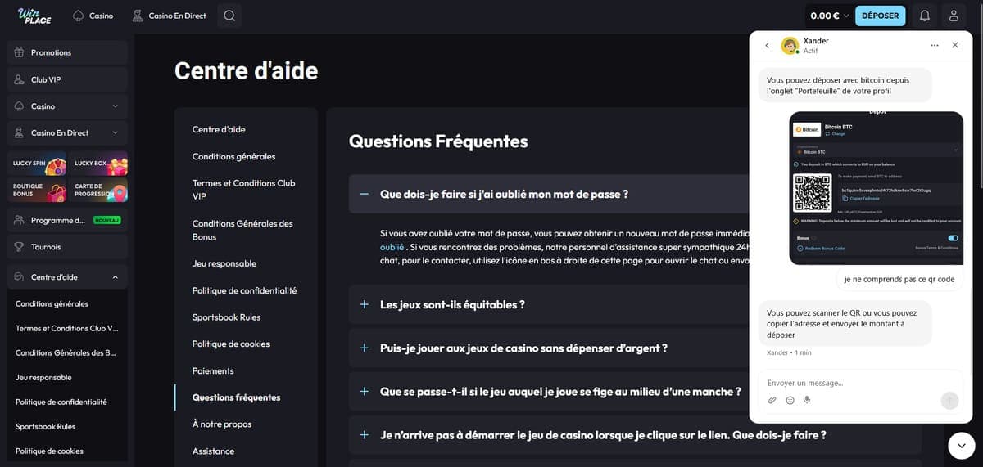Open the search magnifier icon in header
The width and height of the screenshot is (983, 467).
[x=229, y=16]
